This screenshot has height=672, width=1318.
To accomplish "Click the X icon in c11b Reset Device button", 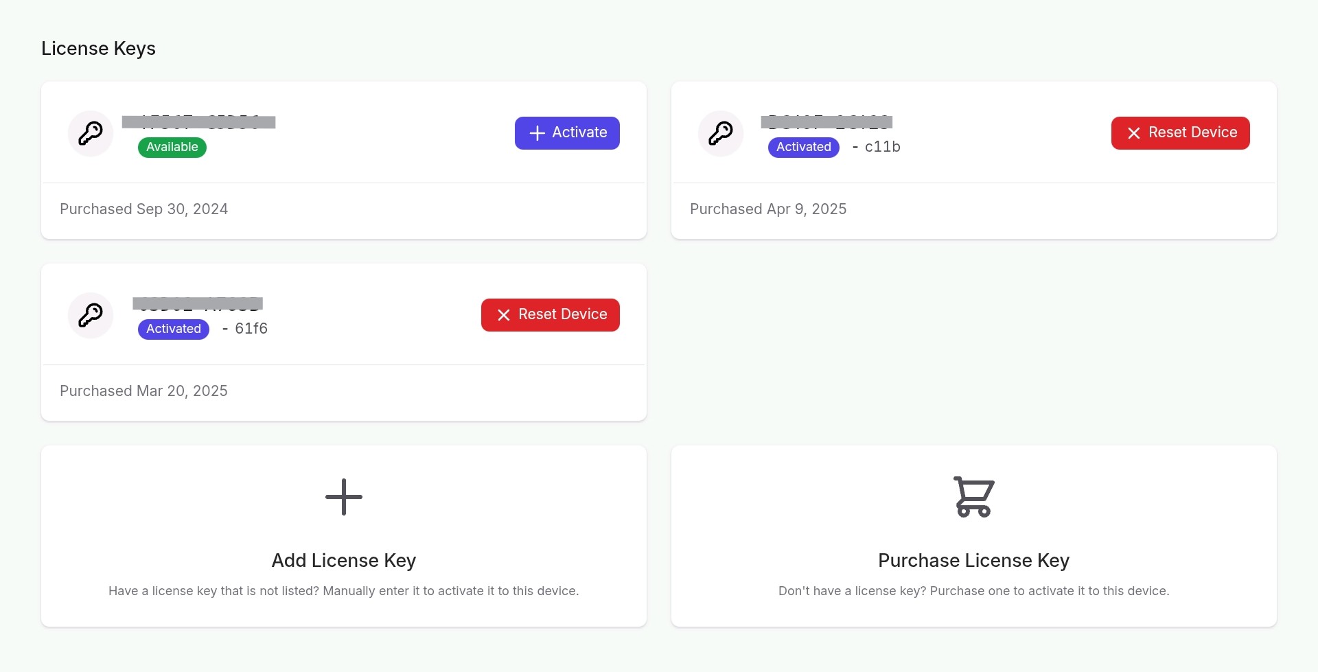I will 1134,133.
